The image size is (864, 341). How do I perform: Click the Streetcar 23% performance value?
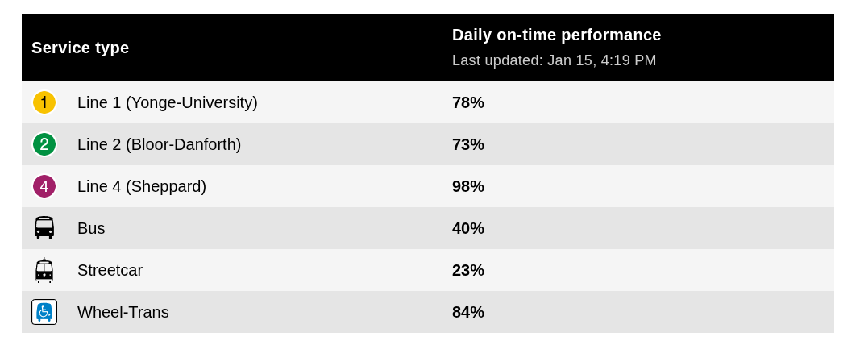click(467, 270)
